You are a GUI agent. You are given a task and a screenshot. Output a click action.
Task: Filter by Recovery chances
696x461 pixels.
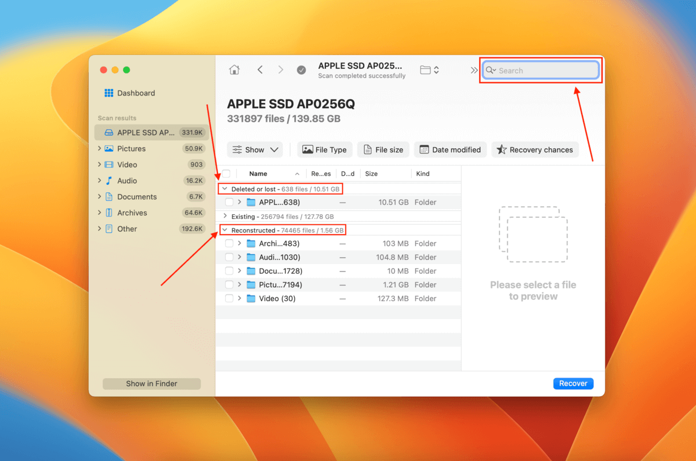click(535, 150)
